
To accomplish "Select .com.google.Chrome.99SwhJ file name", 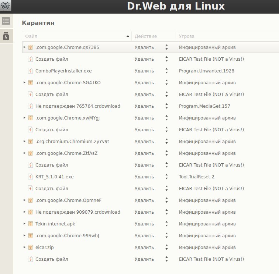I will tap(67, 235).
